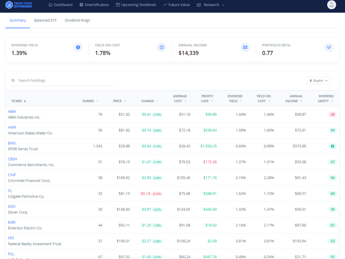This screenshot has width=345, height=259.
Task: Click the Upcoming Dividends calendar icon
Action: [x=117, y=4]
